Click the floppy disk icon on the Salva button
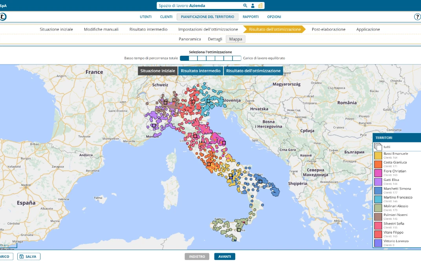Screen dimensions: 421x263 pos(21,256)
